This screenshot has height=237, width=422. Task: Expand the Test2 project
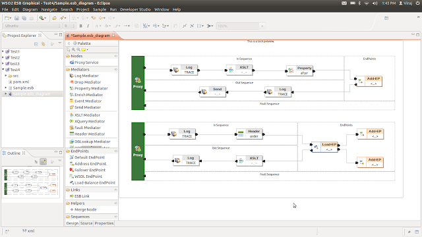pyautogui.click(x=3, y=57)
